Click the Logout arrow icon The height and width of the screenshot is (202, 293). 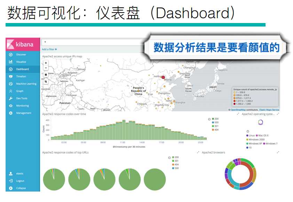coord(11,181)
